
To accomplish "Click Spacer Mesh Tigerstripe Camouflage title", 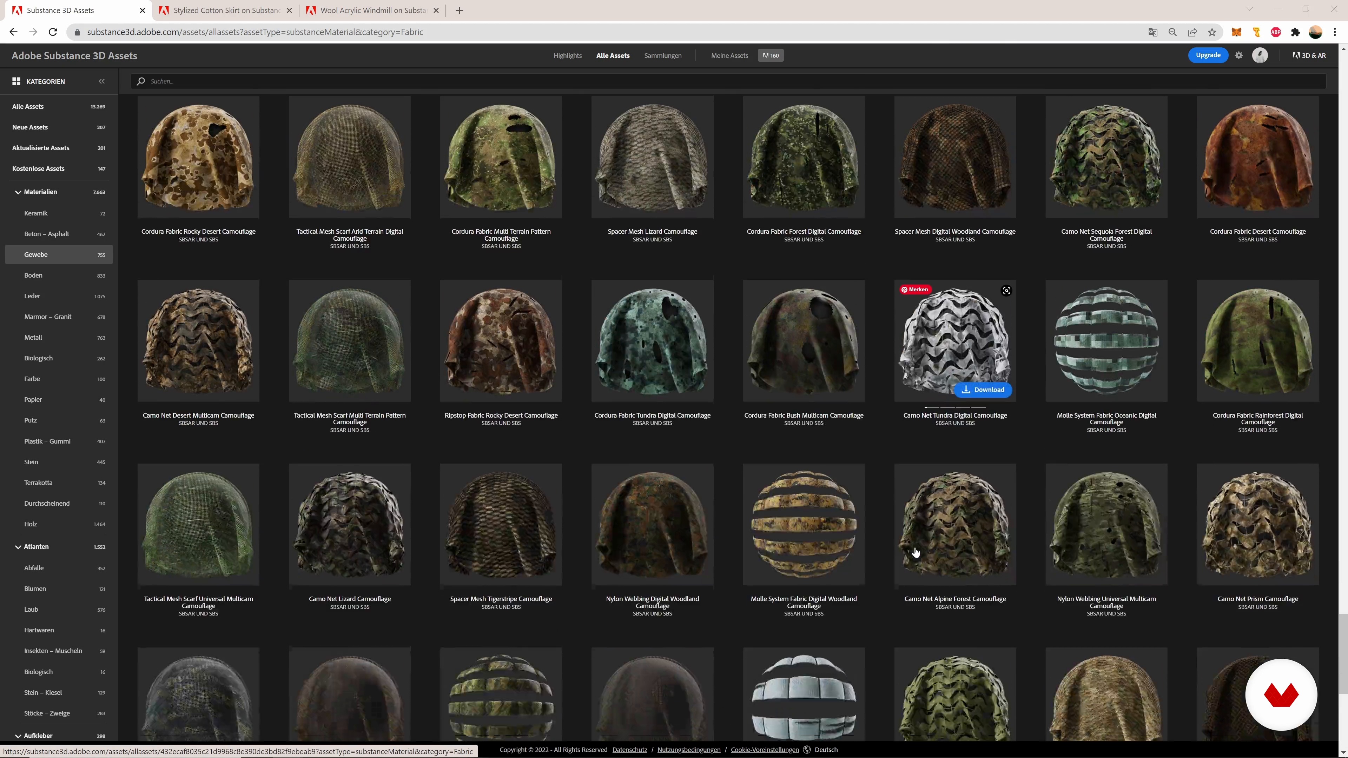I will click(x=501, y=598).
